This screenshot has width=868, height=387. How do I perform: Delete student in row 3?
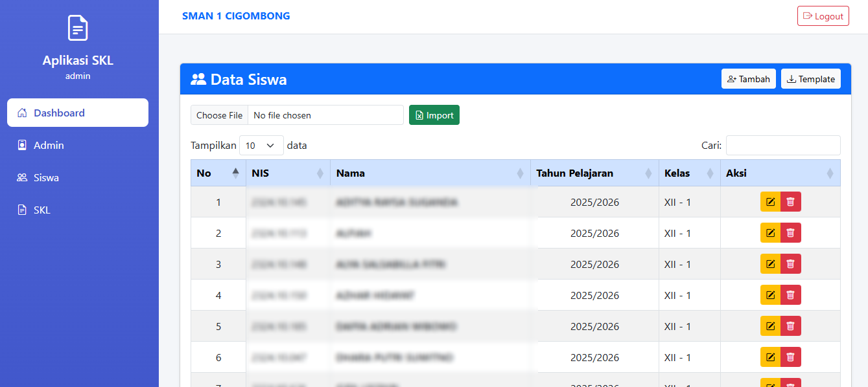(791, 264)
